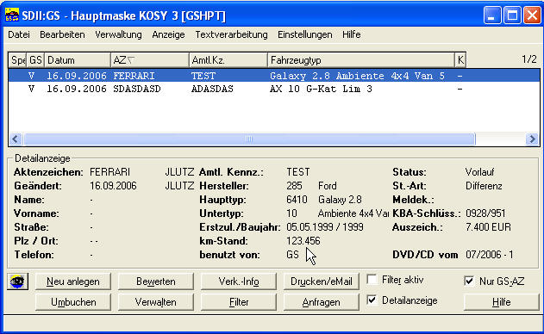This screenshot has width=544, height=334.
Task: Click the Hersteller value 285 Ford
Action: coord(311,186)
